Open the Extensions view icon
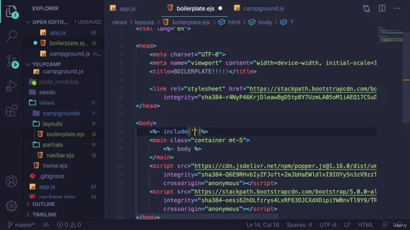 point(11,111)
